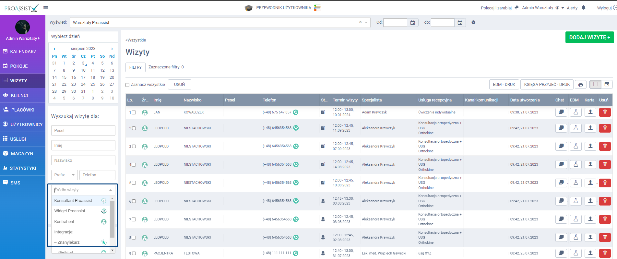The image size is (617, 259).
Task: Open Klienci in sidebar
Action: click(23, 95)
